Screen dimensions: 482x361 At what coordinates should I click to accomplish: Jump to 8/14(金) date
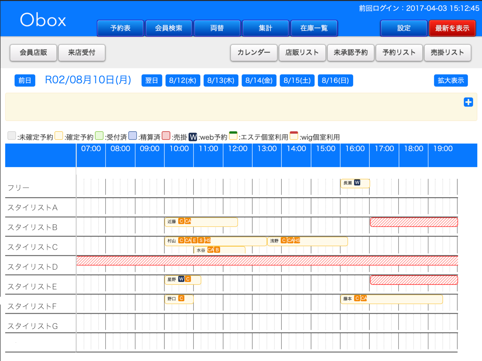point(259,81)
